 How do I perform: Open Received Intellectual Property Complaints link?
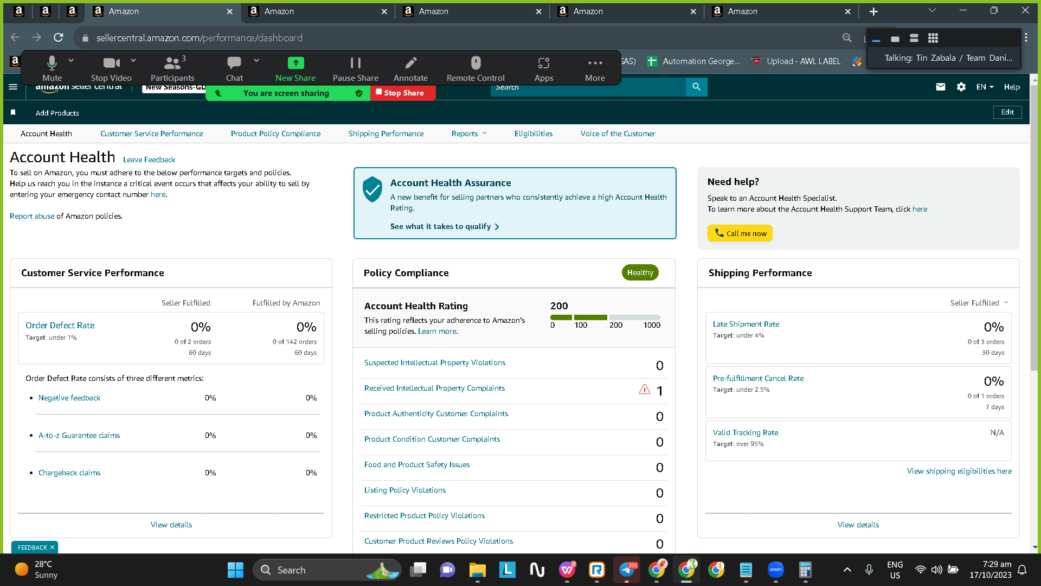pos(434,388)
